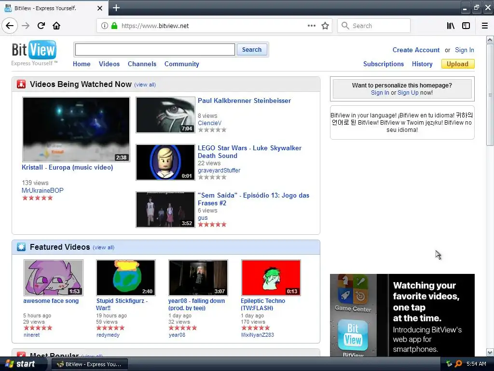494x371 pixels.
Task: Click the green system tray icon
Action: pyautogui.click(x=449, y=364)
